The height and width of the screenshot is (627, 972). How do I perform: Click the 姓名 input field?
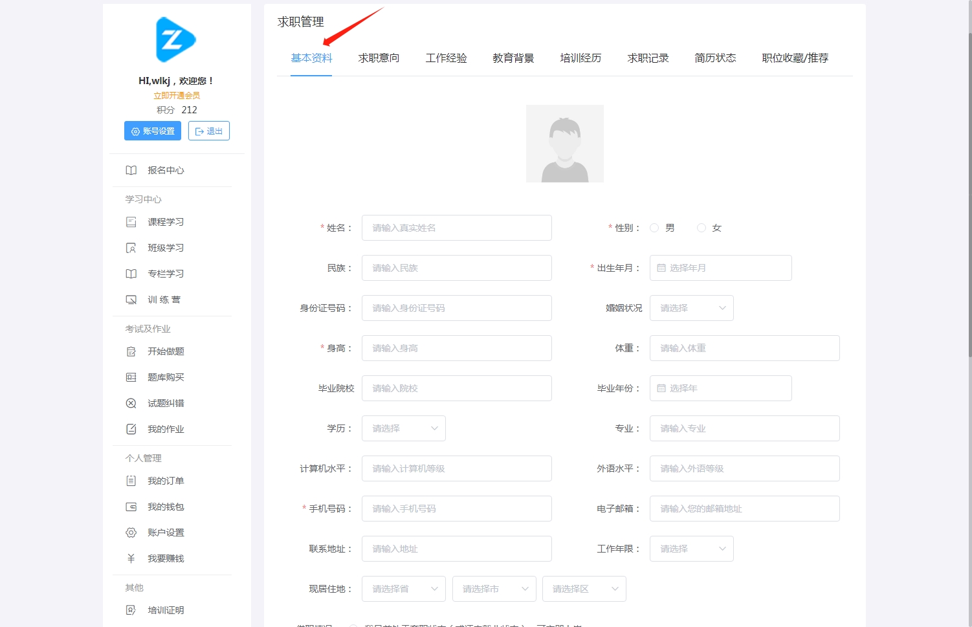click(457, 228)
